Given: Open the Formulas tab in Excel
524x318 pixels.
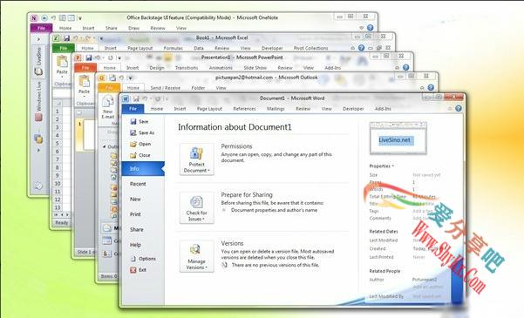Looking at the screenshot, I should pyautogui.click(x=174, y=49).
